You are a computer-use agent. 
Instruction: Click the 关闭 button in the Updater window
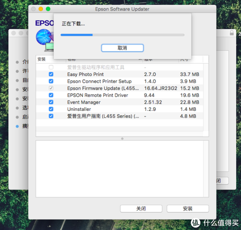point(141,208)
